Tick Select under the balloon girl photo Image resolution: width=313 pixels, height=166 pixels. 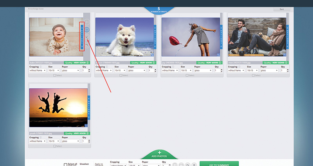(x=187, y=75)
